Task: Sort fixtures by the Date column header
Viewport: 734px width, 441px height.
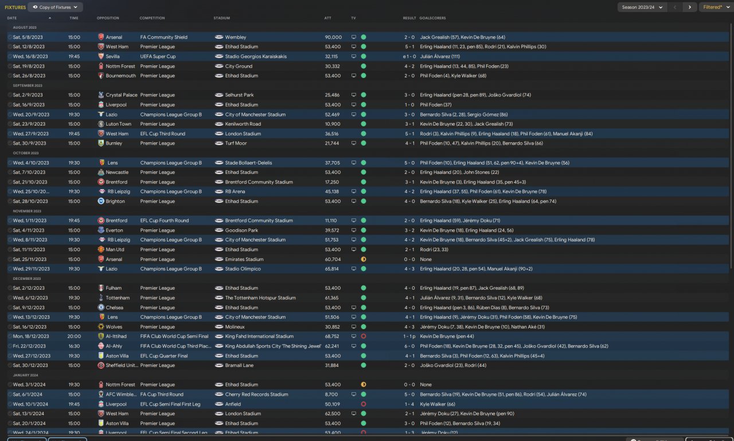Action: [x=12, y=18]
